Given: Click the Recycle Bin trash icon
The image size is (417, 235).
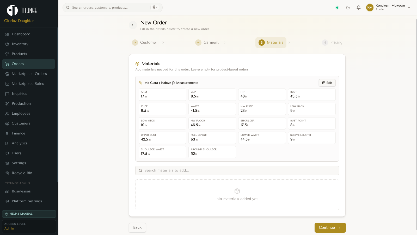Looking at the screenshot, I should (7, 173).
